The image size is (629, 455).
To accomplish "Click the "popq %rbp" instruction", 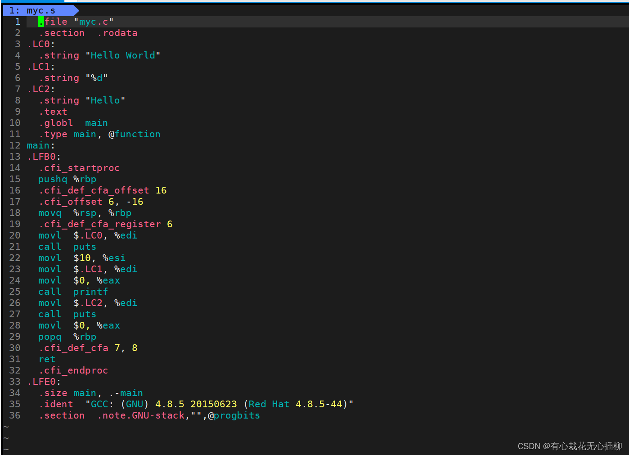I will (67, 337).
